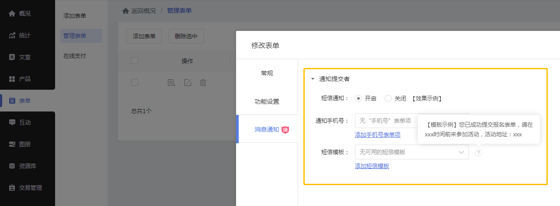The image size is (560, 206).
Task: Click the question mark help icon beside 短信模板
Action: tap(478, 152)
